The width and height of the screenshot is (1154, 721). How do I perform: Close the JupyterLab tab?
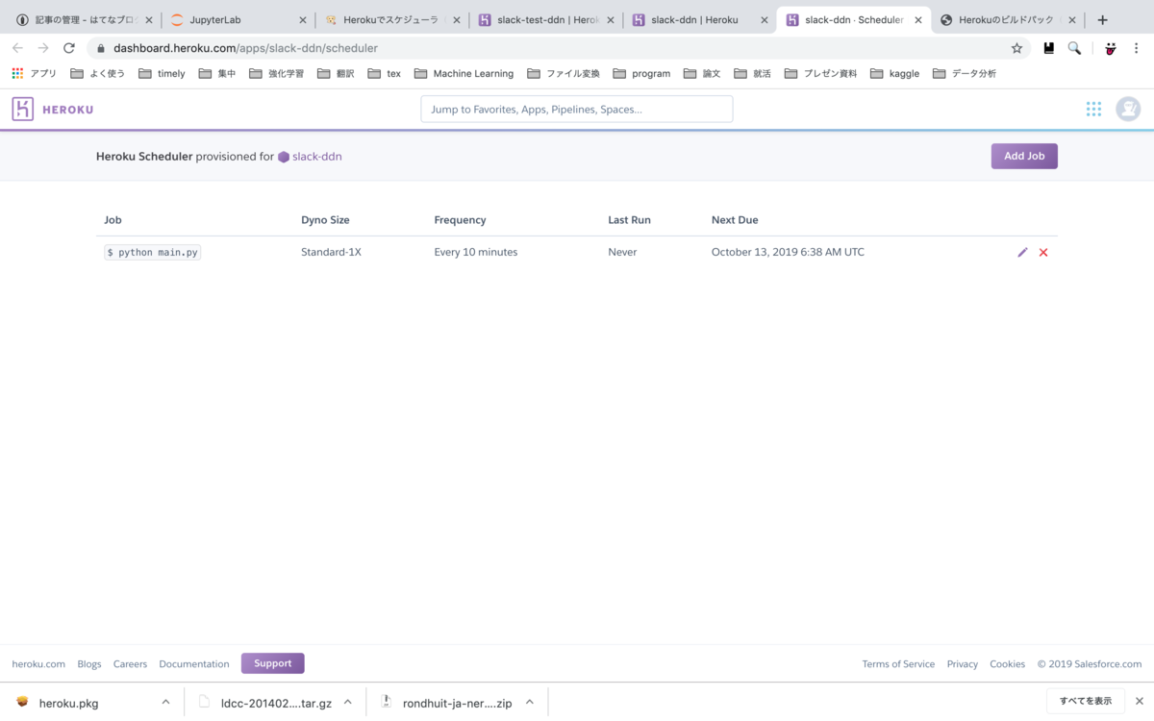tap(302, 19)
